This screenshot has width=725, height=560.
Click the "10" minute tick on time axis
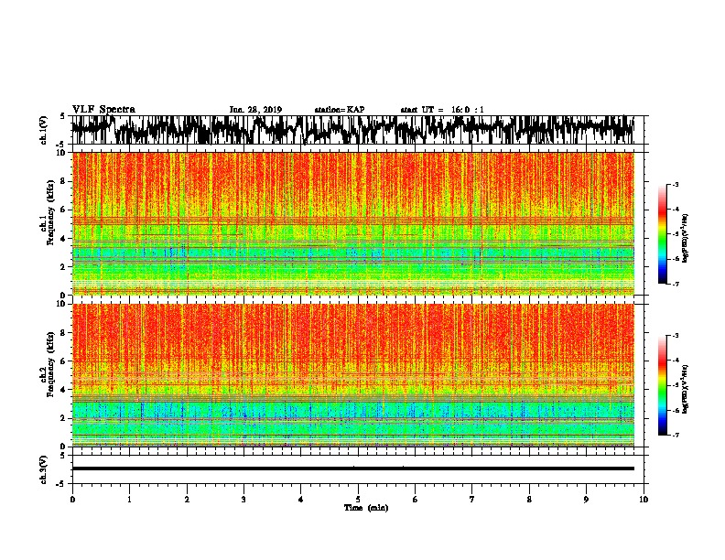coord(644,500)
